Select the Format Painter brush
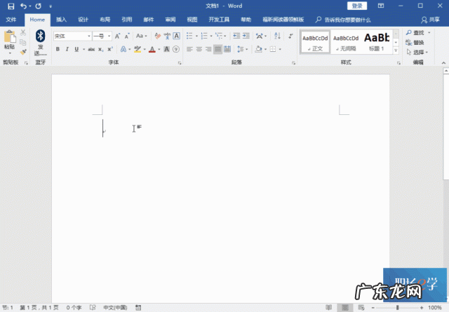Viewport: 449px width, 312px height. [23, 52]
